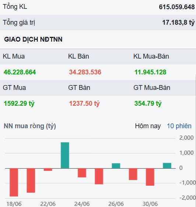This screenshot has width=196, height=207.
Task: Select sell value 1237.50 tỷ
Action: click(x=84, y=103)
